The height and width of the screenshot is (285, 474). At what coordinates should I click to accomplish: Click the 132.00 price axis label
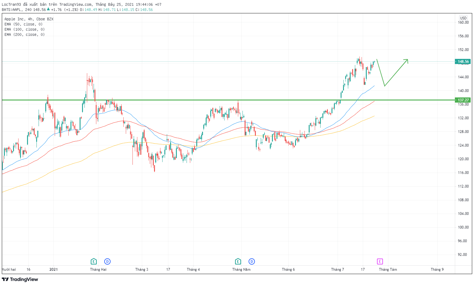click(x=463, y=118)
